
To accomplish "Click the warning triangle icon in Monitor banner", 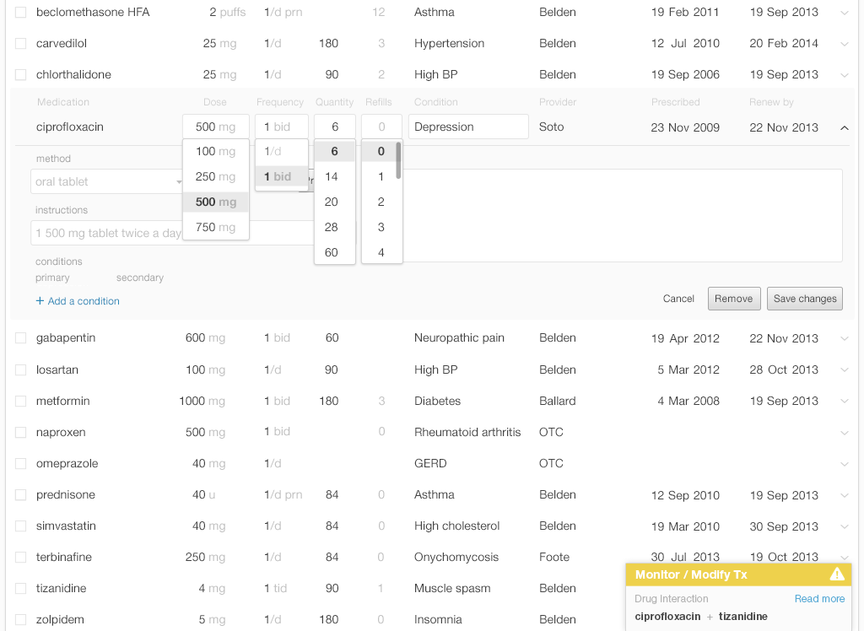I will [x=837, y=574].
